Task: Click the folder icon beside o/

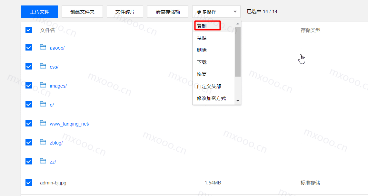Action: pyautogui.click(x=43, y=104)
